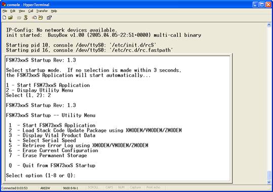Click the Print echo status indicator
This screenshot has height=192, width=273.
153,187
